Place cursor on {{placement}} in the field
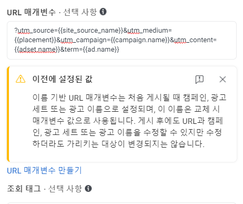Viewport: 243px width, 204px height. (x=35, y=40)
